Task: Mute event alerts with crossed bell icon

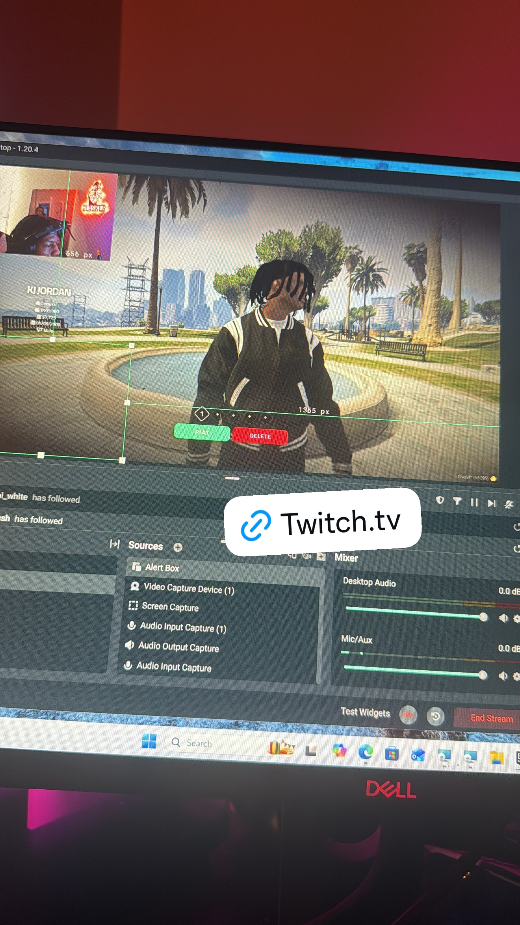Action: click(509, 505)
